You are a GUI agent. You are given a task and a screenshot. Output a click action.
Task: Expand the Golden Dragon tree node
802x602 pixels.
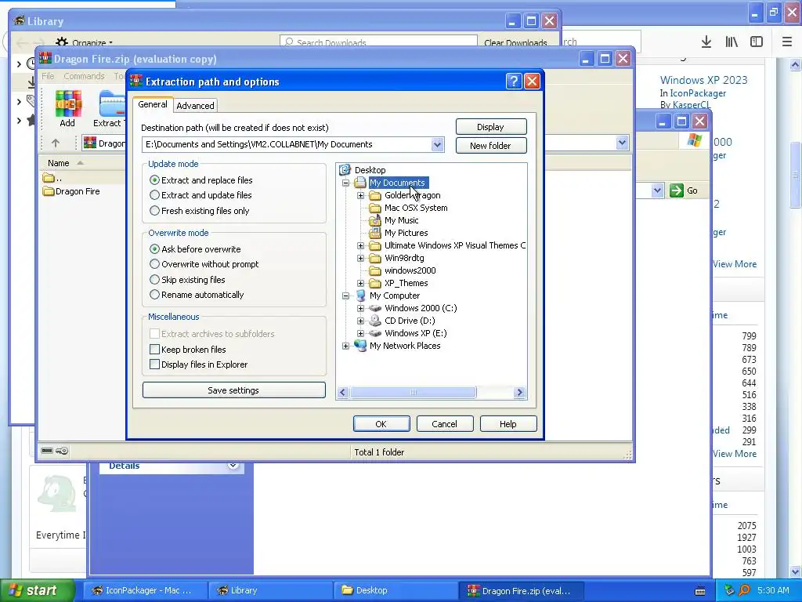360,195
